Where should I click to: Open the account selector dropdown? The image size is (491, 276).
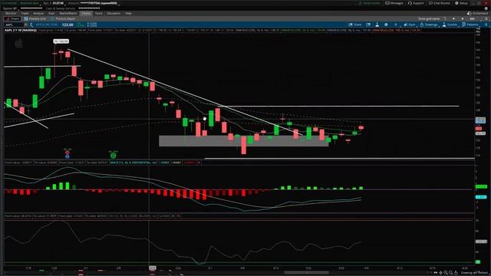click(x=99, y=3)
